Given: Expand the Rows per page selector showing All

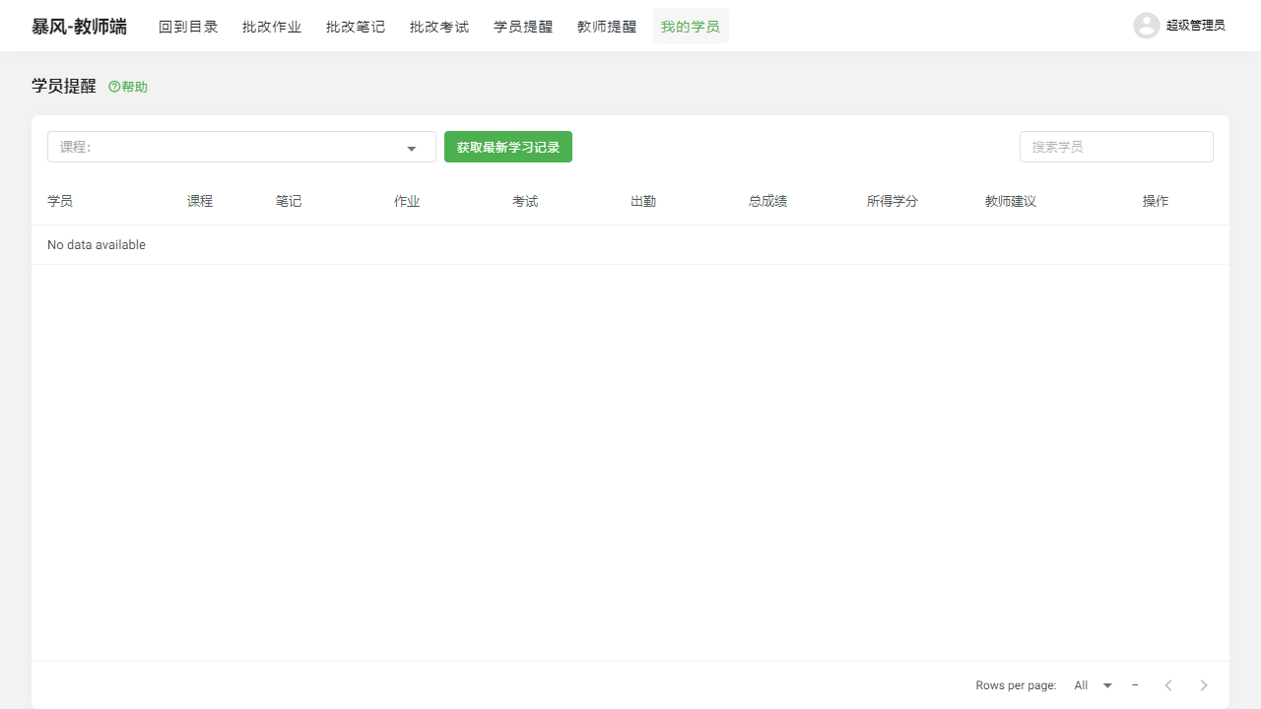Looking at the screenshot, I should click(x=1094, y=684).
